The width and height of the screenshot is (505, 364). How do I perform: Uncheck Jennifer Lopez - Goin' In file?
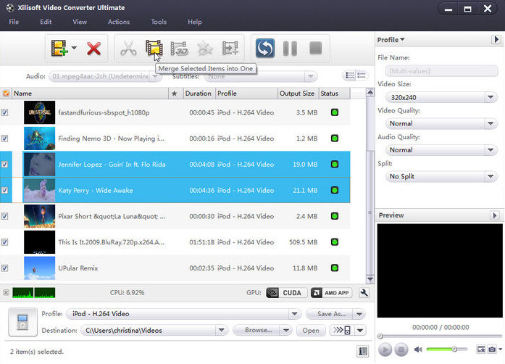pos(4,165)
